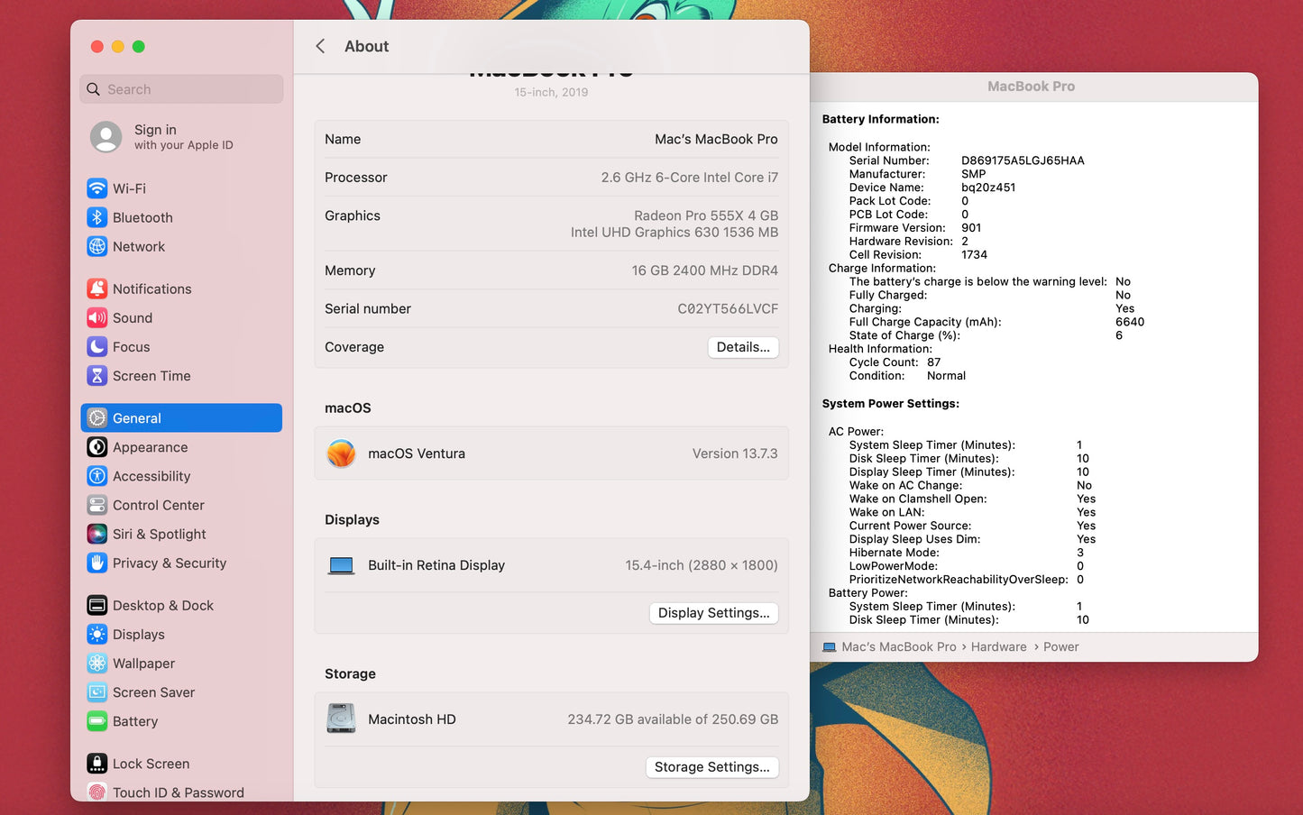The width and height of the screenshot is (1303, 815).
Task: Click Device Name value bq20z451
Action: click(x=988, y=188)
